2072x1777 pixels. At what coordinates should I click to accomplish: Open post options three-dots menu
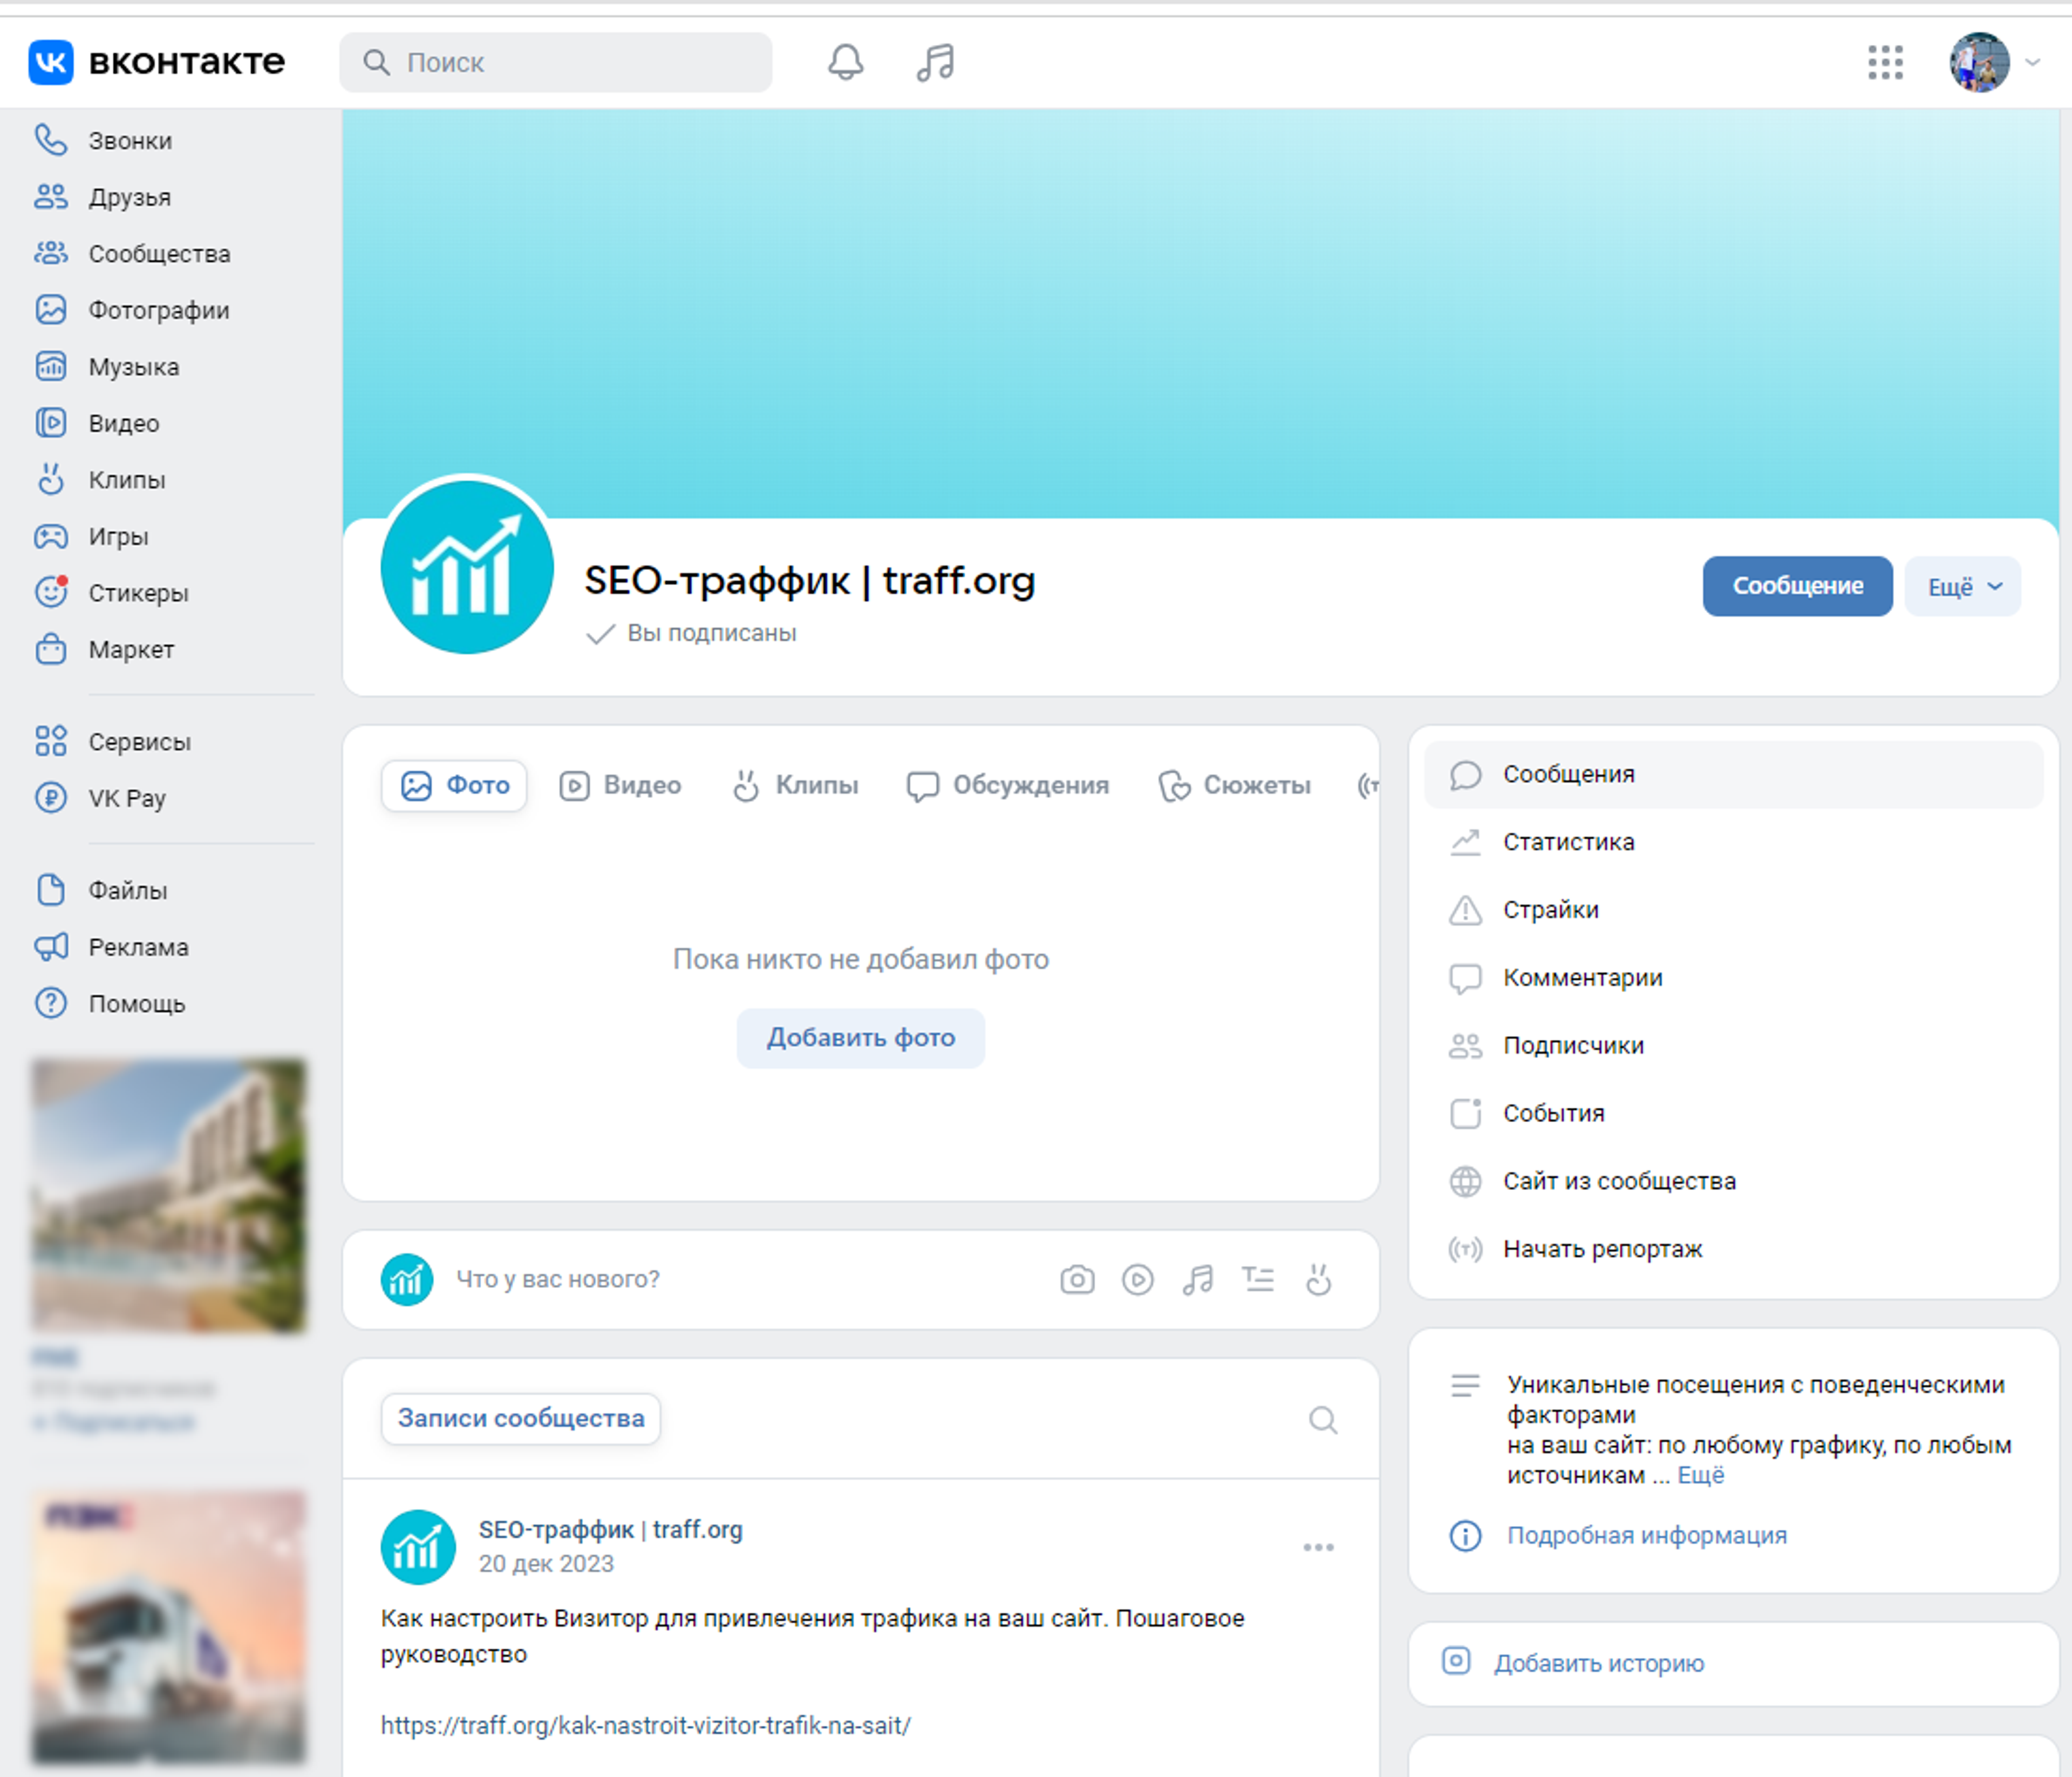point(1318,1547)
